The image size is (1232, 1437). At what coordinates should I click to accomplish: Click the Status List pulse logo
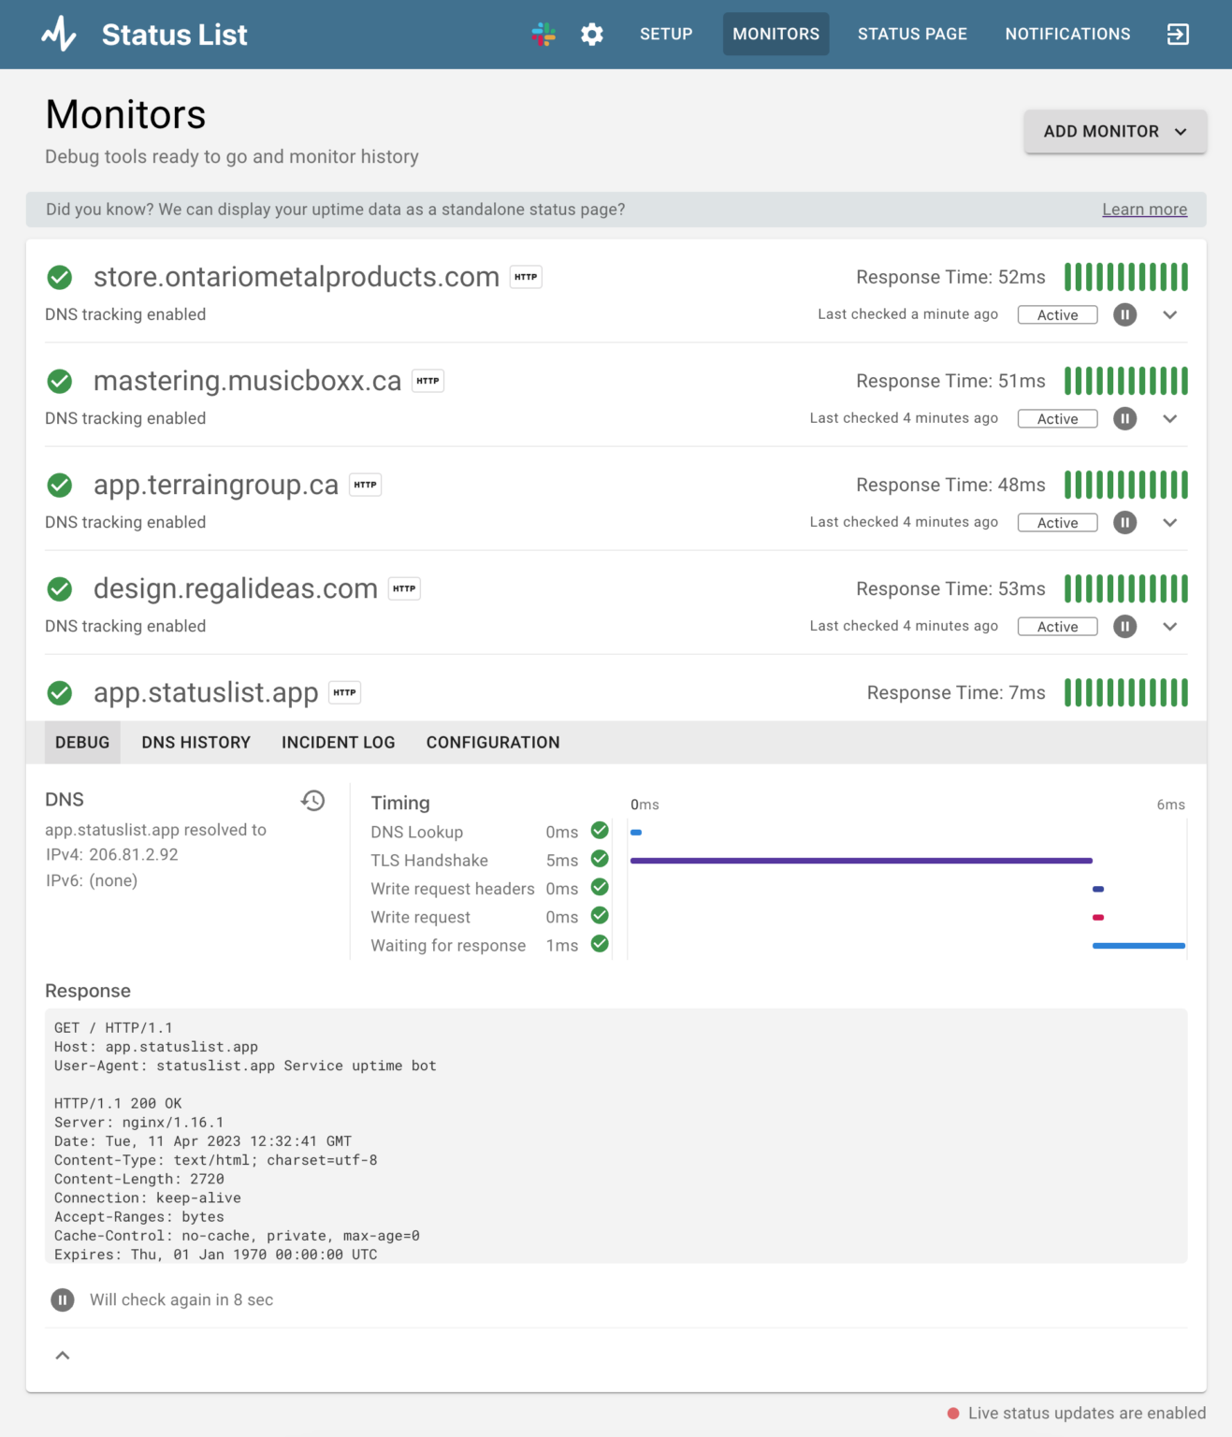click(59, 34)
